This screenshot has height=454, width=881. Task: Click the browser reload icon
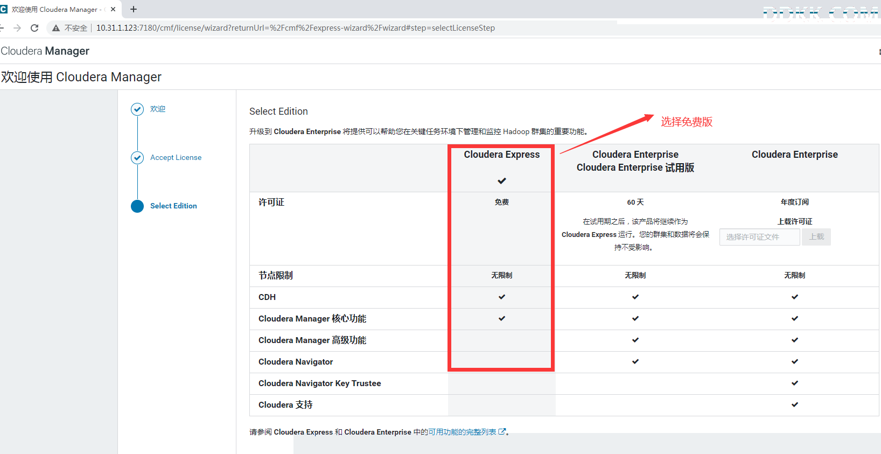click(34, 28)
